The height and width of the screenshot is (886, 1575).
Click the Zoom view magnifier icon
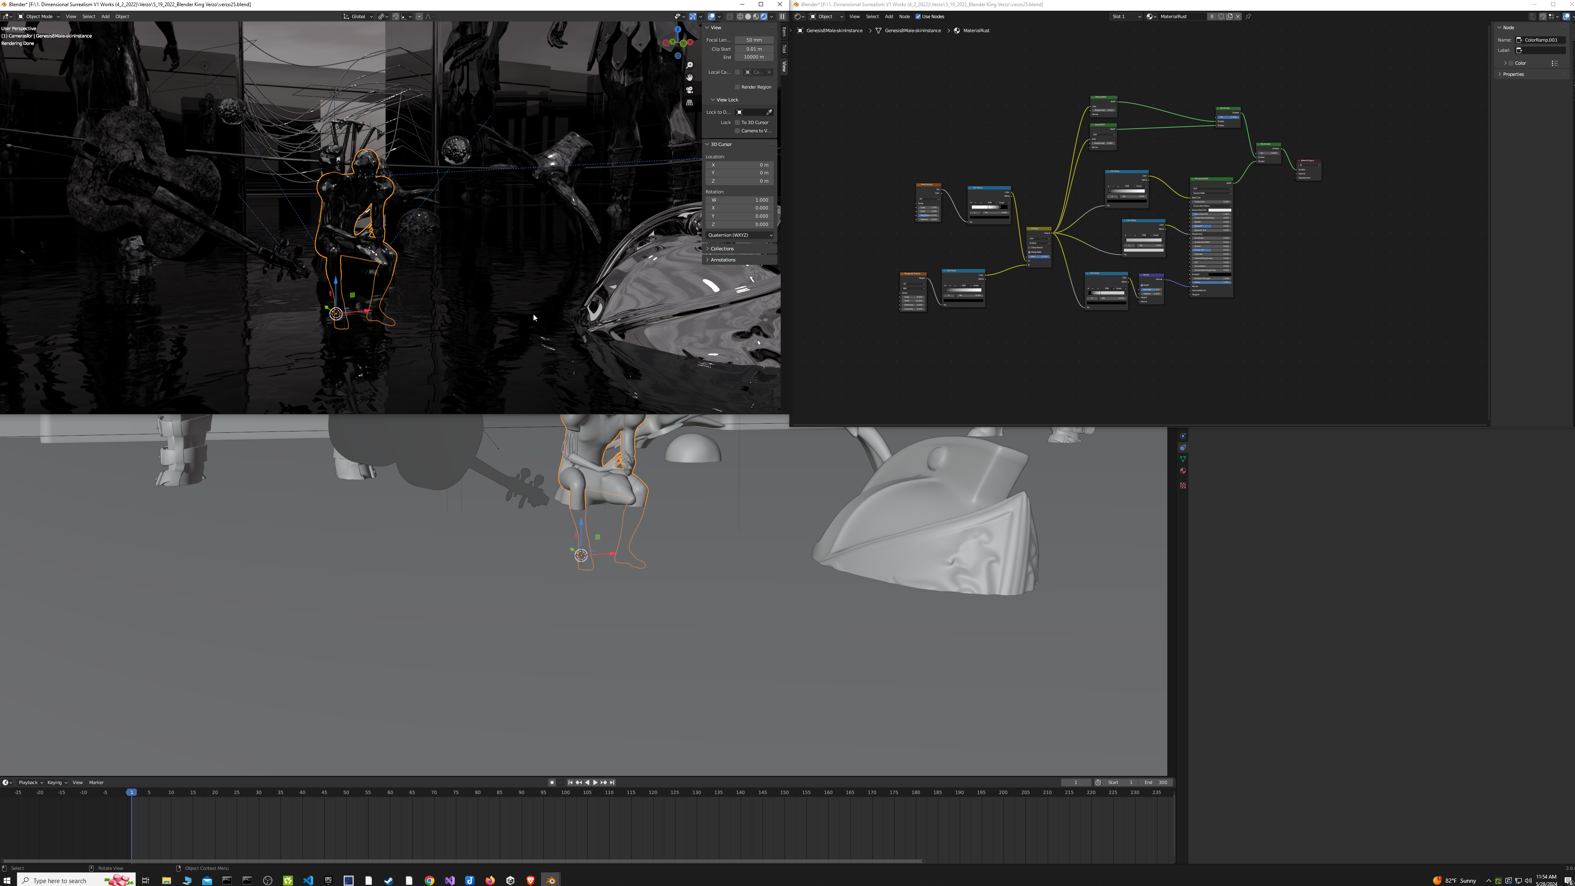(690, 66)
